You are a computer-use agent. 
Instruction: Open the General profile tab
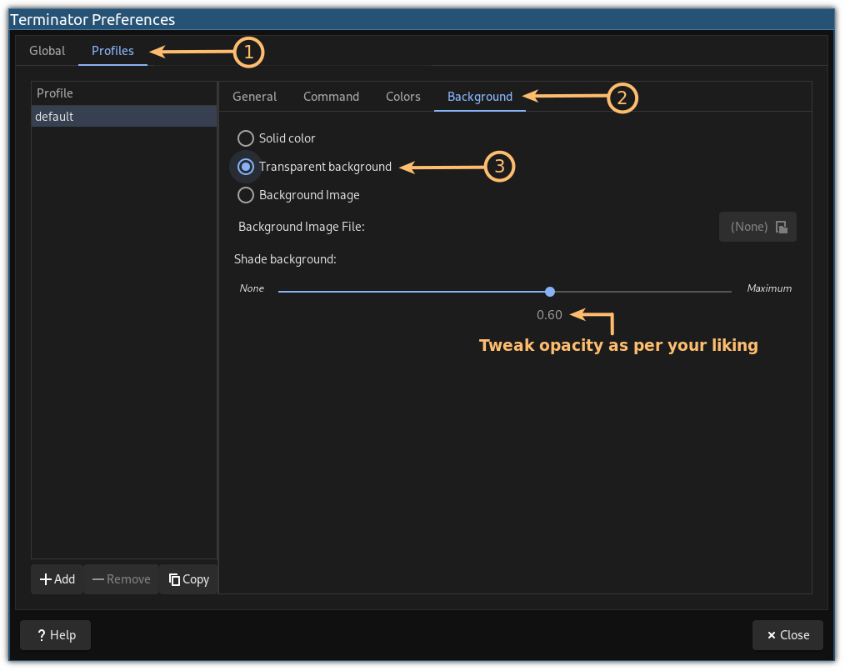click(x=254, y=96)
